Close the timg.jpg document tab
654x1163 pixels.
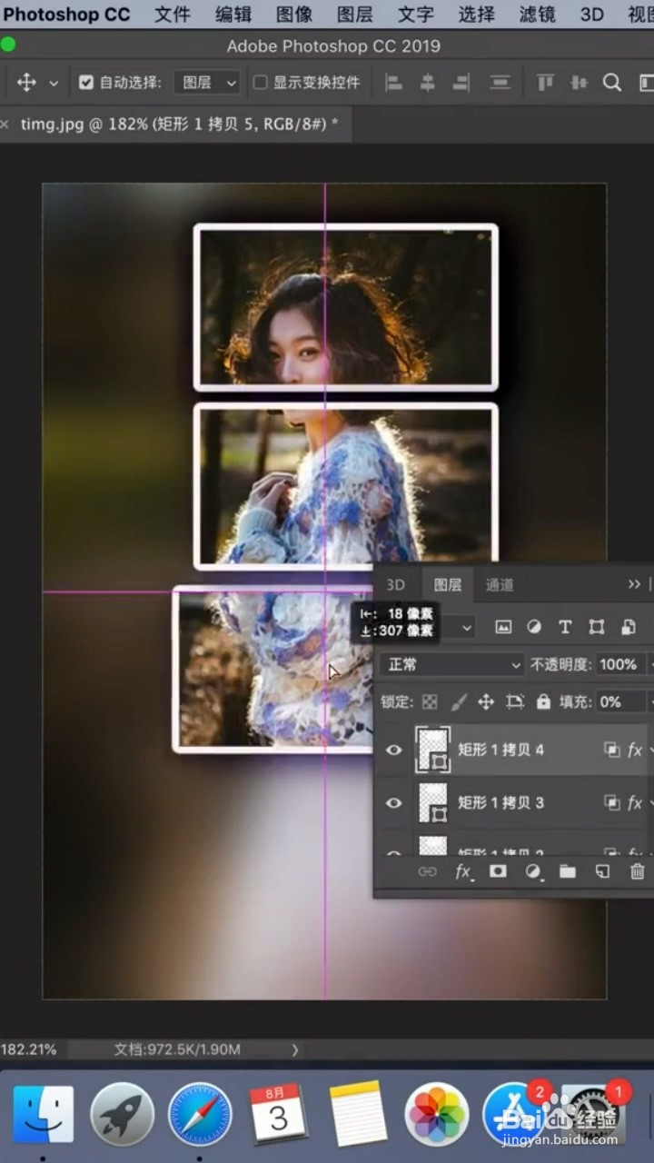(5, 124)
